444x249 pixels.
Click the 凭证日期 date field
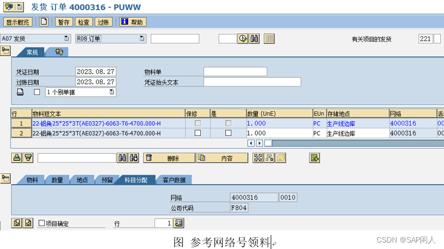96,72
